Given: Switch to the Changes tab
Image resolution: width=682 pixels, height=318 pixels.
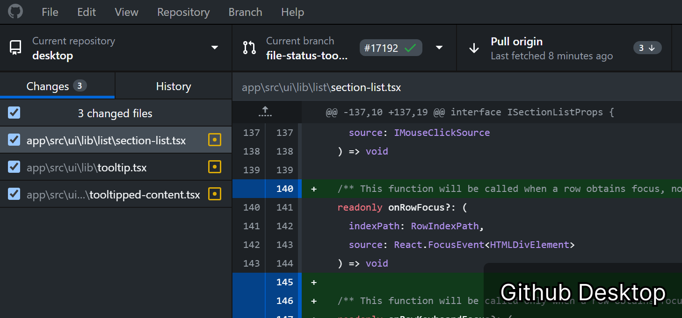Looking at the screenshot, I should point(57,86).
